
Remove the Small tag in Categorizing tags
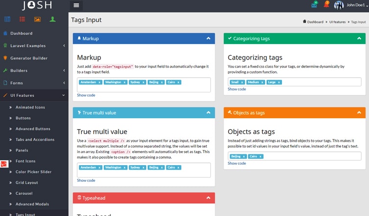[x=242, y=83]
